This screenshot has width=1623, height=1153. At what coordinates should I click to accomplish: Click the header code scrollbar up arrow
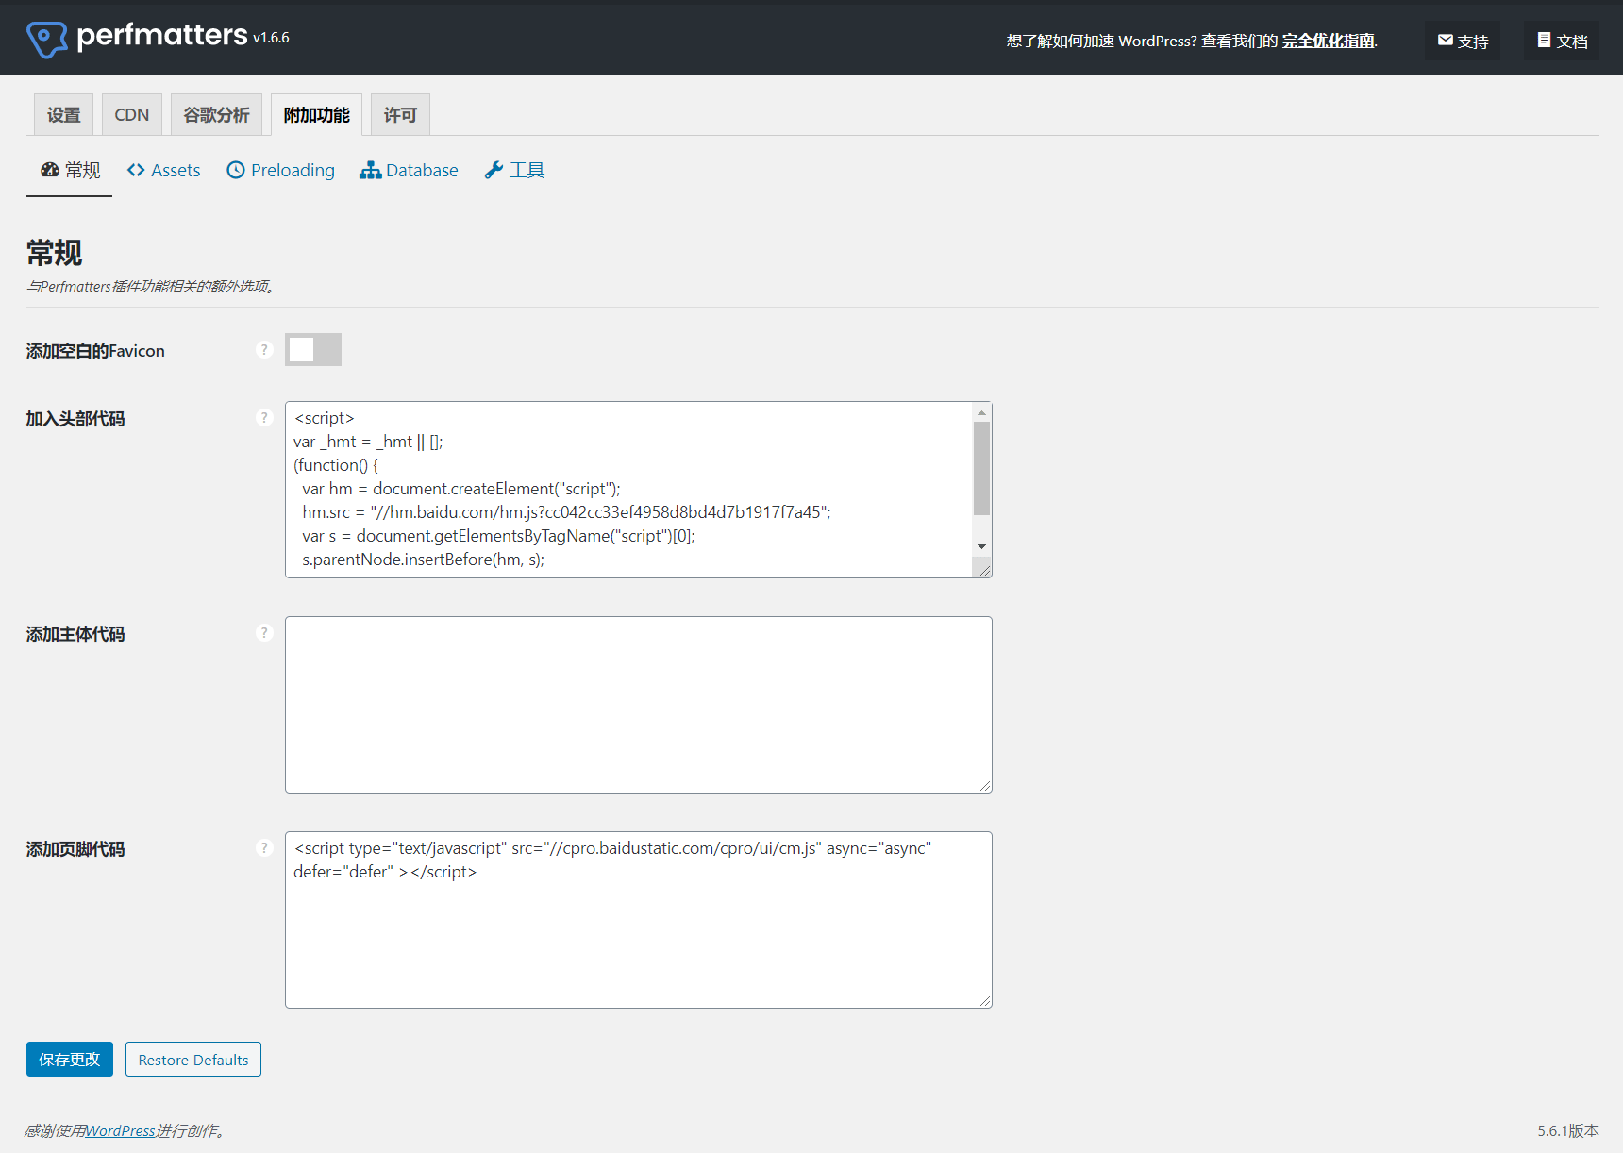[x=981, y=412]
